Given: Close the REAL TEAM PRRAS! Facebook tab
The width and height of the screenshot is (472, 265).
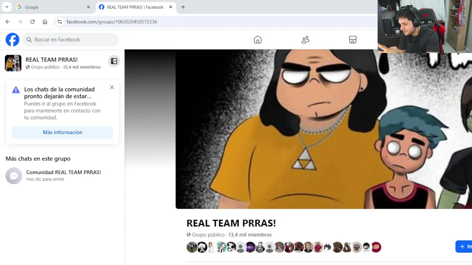Looking at the screenshot, I should pos(170,7).
